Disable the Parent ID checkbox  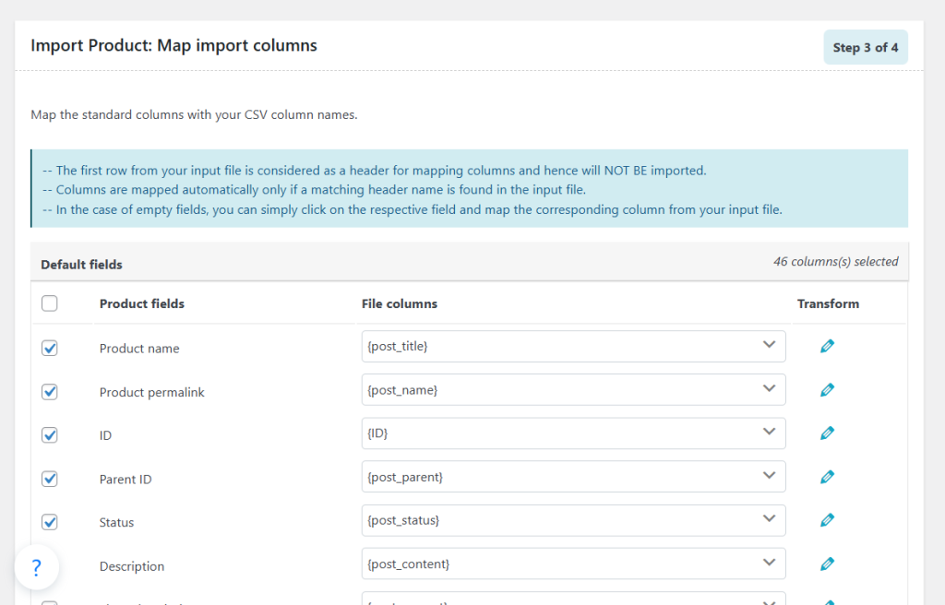(49, 479)
